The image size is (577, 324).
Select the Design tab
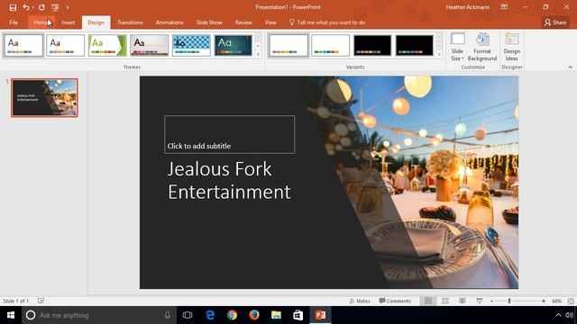tap(96, 22)
